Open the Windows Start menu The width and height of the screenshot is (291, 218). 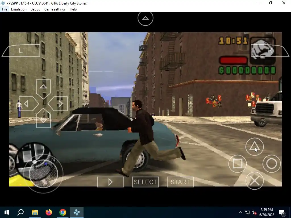[7, 212]
